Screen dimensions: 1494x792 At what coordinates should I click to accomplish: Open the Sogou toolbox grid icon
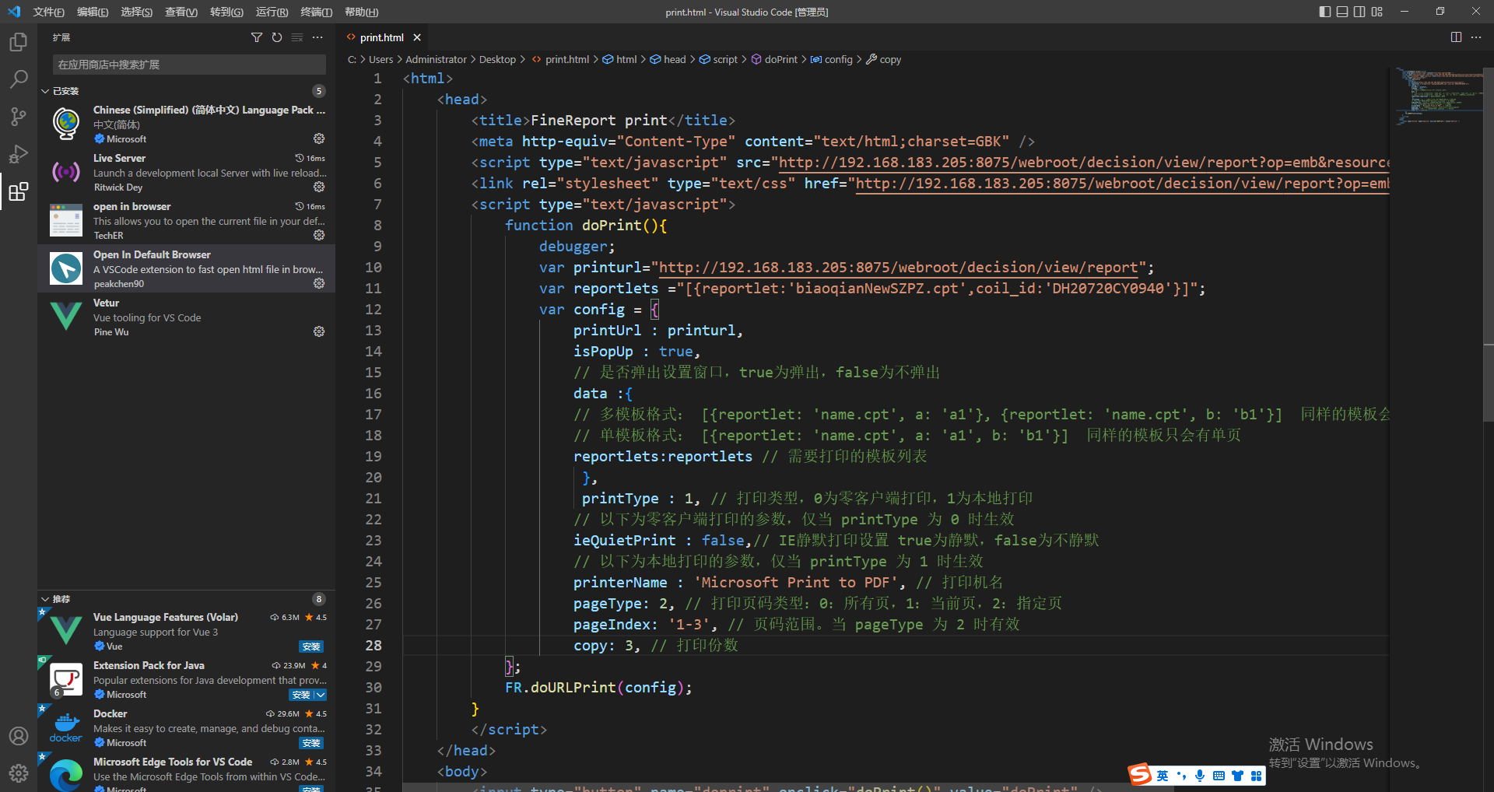pos(1256,776)
